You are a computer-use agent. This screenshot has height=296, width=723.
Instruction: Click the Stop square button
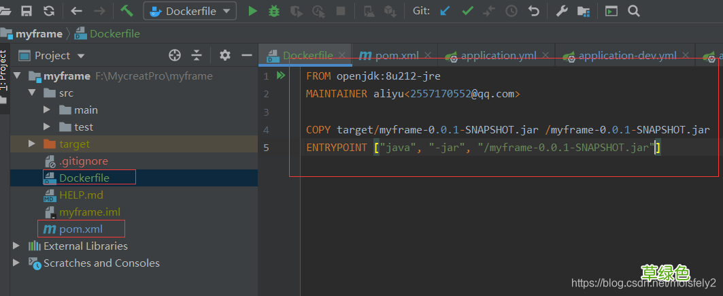tap(341, 11)
